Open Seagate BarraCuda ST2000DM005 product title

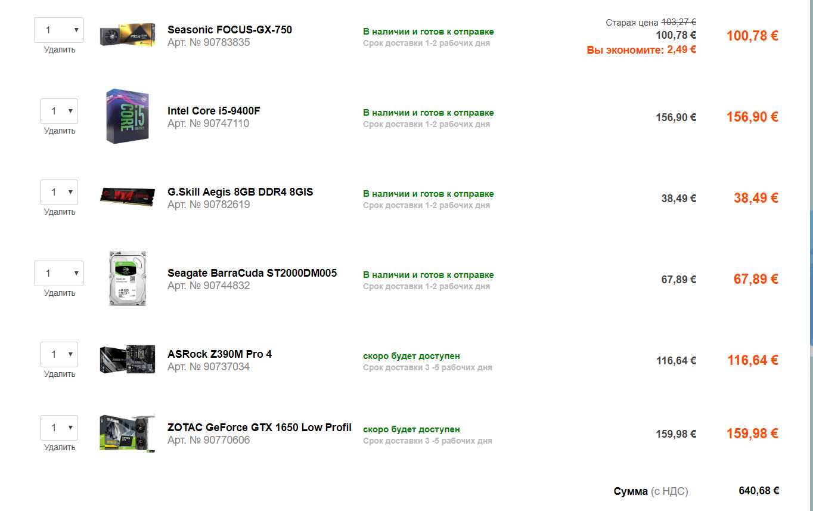click(x=252, y=273)
